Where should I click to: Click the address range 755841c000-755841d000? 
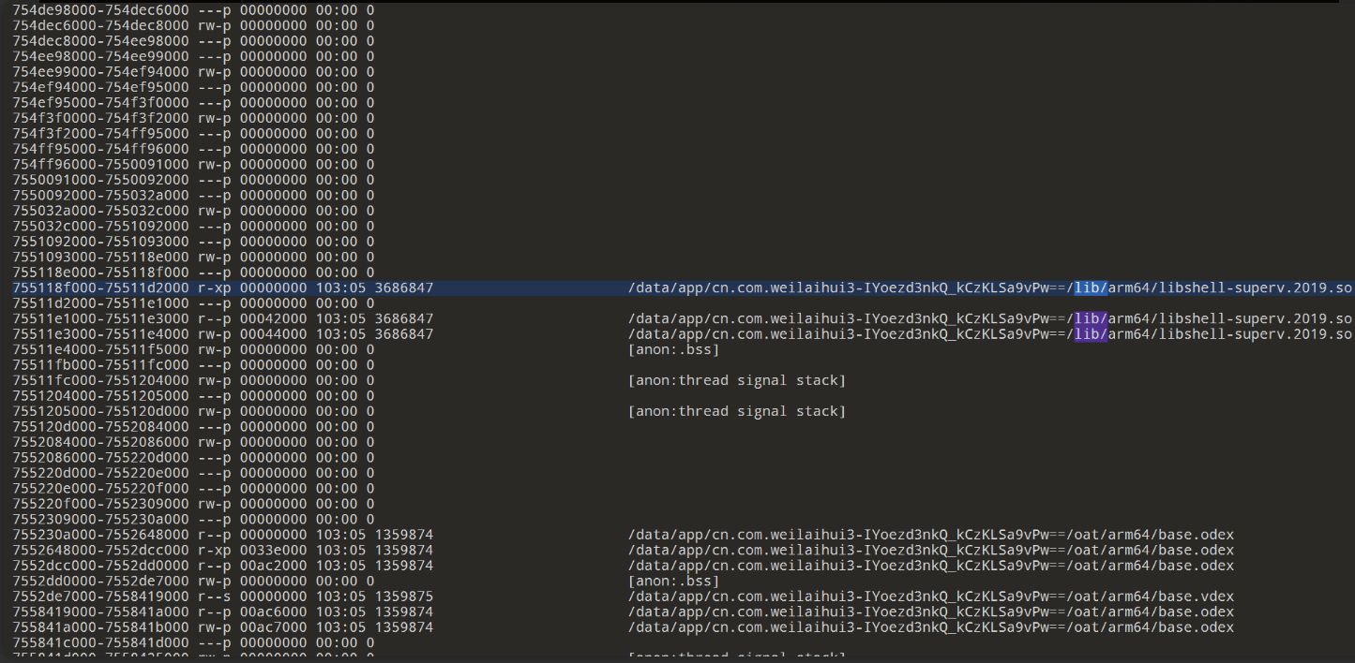100,642
